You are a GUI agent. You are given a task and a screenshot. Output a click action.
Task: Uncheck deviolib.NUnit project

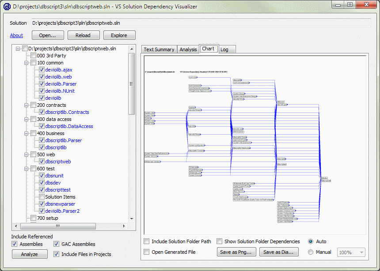pyautogui.click(x=42, y=91)
